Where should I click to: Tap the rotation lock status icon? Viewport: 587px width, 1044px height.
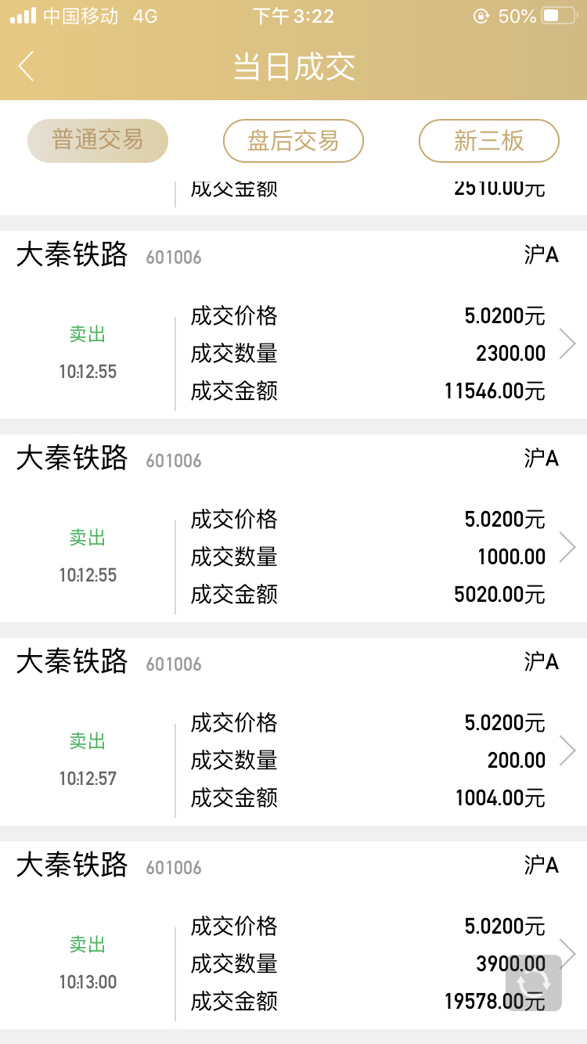[481, 16]
